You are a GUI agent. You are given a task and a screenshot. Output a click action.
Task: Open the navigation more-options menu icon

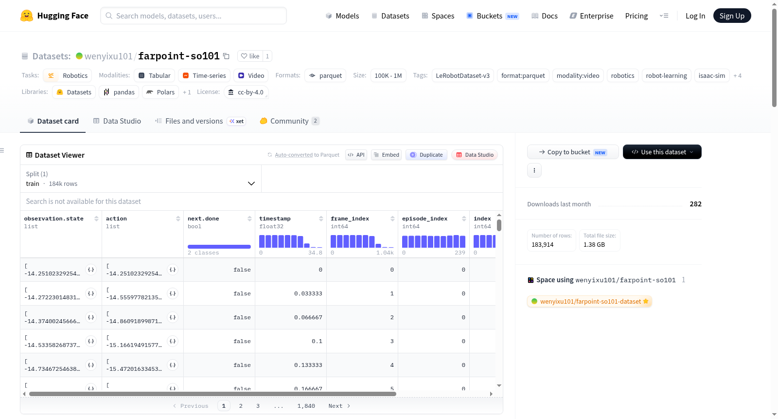click(664, 16)
